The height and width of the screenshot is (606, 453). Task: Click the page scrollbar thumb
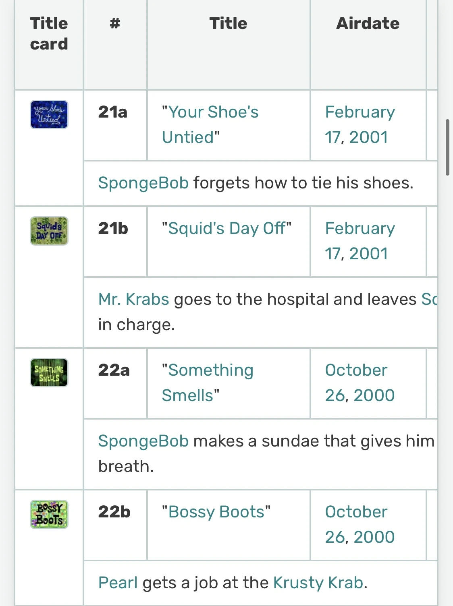[447, 147]
